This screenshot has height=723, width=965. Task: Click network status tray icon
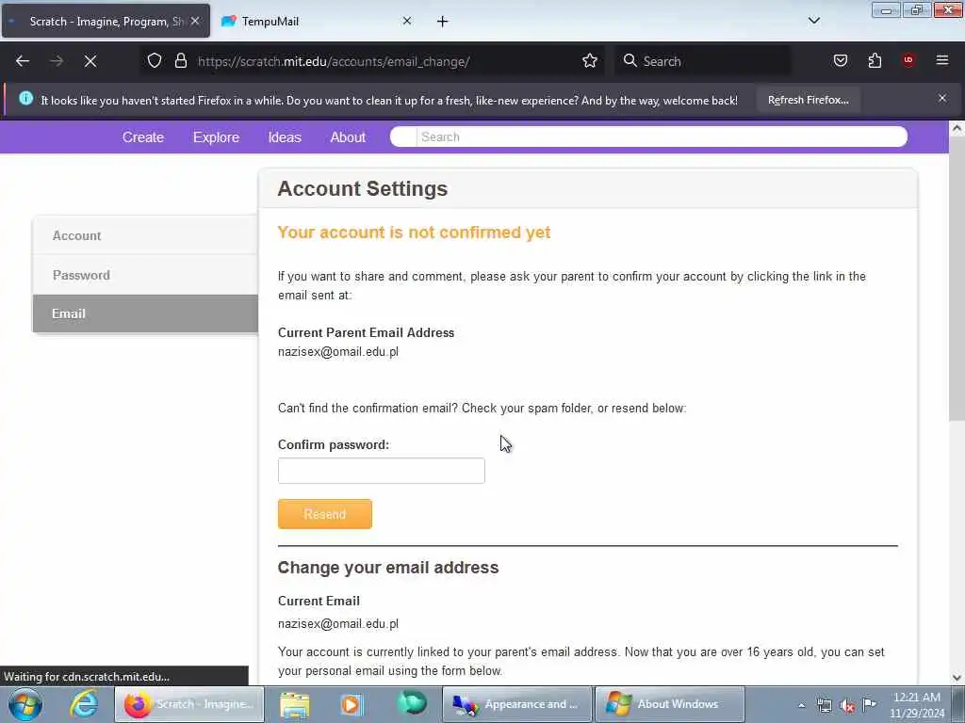pyautogui.click(x=824, y=706)
